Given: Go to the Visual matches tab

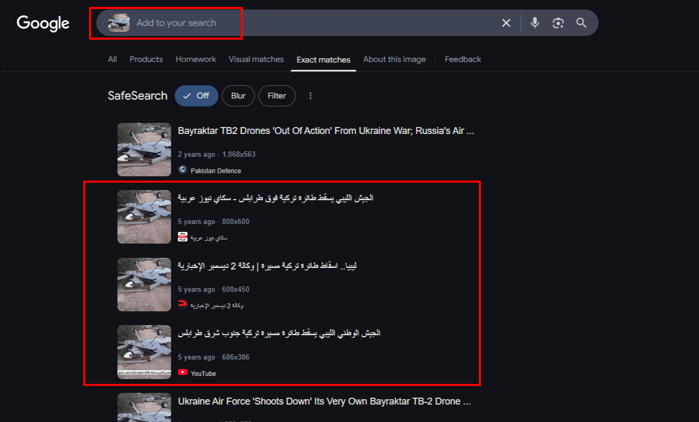Looking at the screenshot, I should pos(256,59).
